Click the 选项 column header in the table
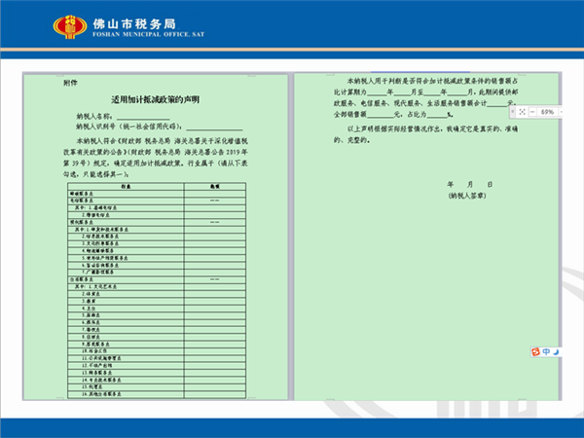Screen dimensions: 584x438 (x=215, y=186)
